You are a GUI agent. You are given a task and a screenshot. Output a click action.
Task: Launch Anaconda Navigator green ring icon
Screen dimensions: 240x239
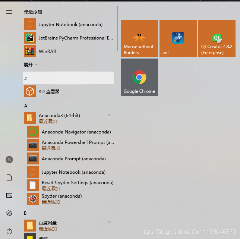(33, 132)
